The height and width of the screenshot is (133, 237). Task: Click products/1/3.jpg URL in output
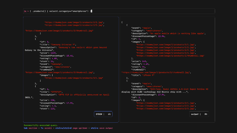click(166, 50)
